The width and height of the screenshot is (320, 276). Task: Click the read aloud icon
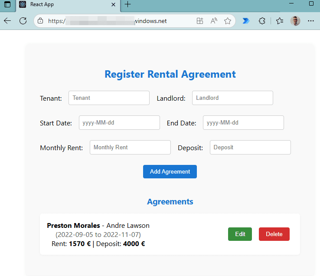tap(214, 21)
